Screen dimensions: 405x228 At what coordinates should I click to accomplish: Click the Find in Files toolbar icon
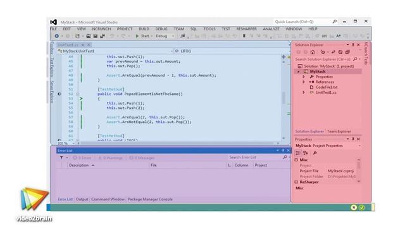click(x=183, y=36)
